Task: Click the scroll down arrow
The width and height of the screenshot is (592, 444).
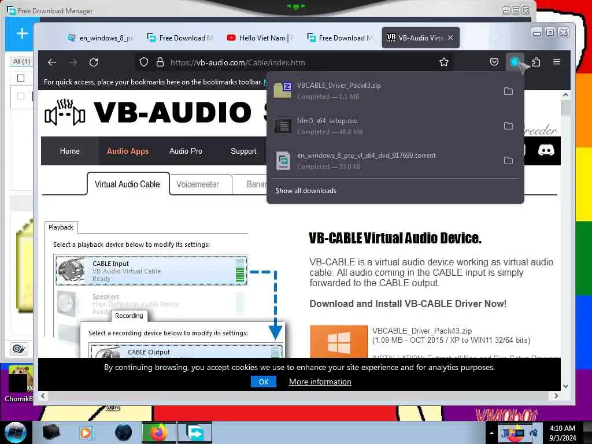Action: point(565,386)
